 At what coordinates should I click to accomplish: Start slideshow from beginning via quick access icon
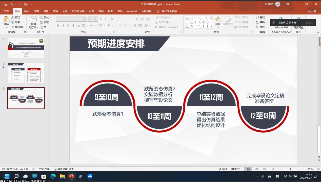[26, 4]
